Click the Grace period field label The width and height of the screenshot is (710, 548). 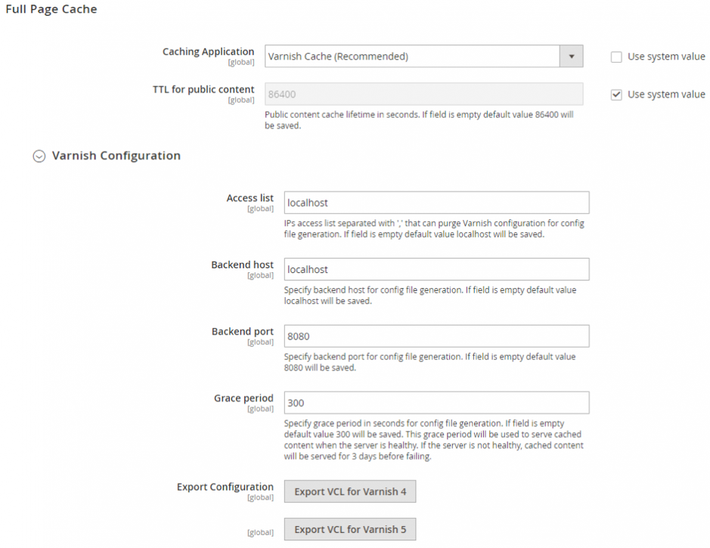coord(243,398)
